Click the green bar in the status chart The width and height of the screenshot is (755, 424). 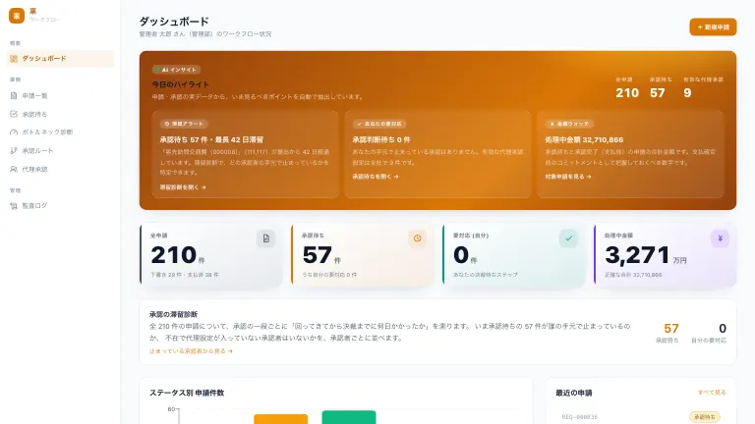(349, 417)
